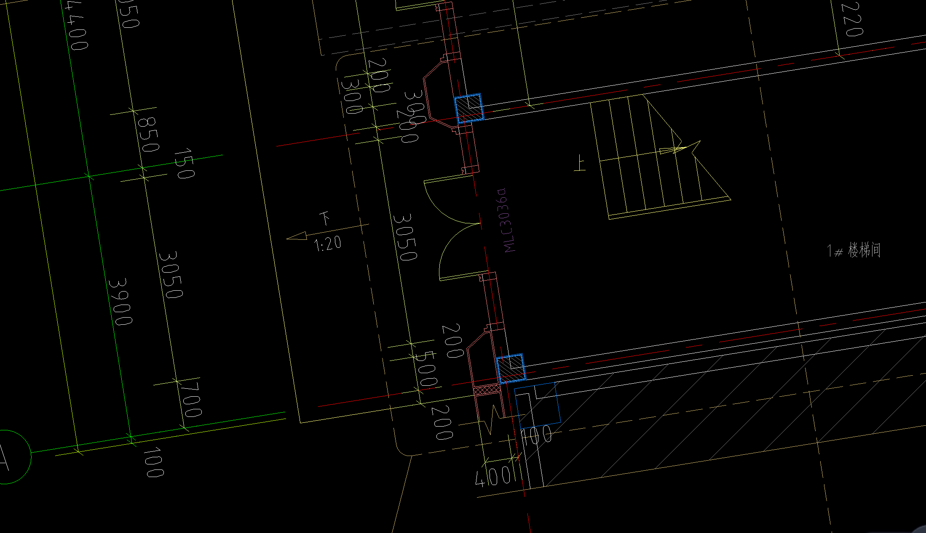Select the 500 dimension text

click(x=426, y=370)
